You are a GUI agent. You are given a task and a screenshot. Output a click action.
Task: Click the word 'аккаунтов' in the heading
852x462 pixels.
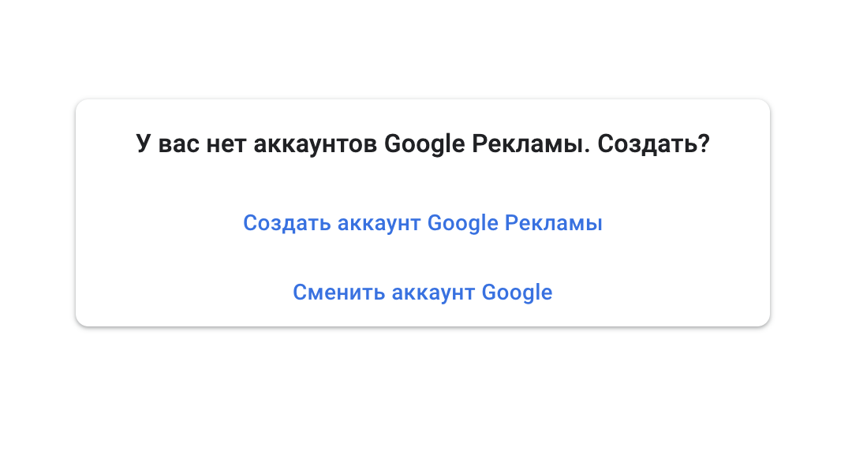click(x=315, y=143)
